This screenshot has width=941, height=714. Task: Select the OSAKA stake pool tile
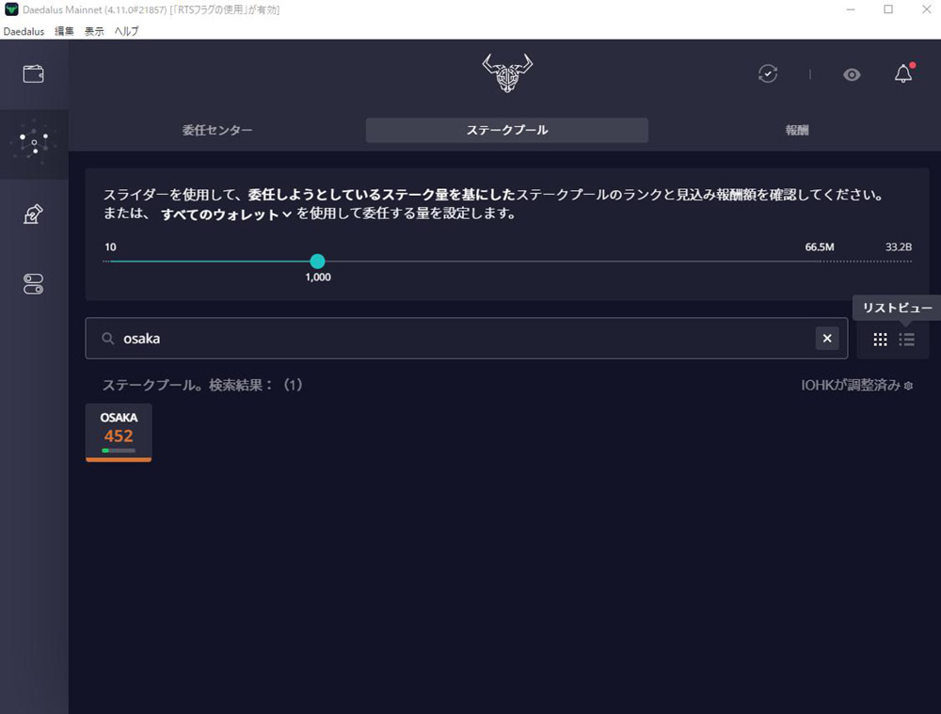point(119,433)
